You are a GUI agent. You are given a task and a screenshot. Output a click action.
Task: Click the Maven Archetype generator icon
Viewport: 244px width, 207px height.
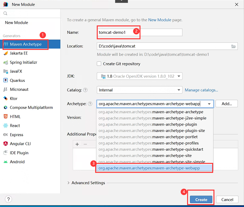coord(6,44)
